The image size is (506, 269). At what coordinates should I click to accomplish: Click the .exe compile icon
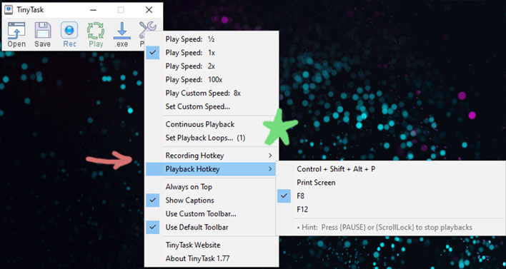coord(121,34)
